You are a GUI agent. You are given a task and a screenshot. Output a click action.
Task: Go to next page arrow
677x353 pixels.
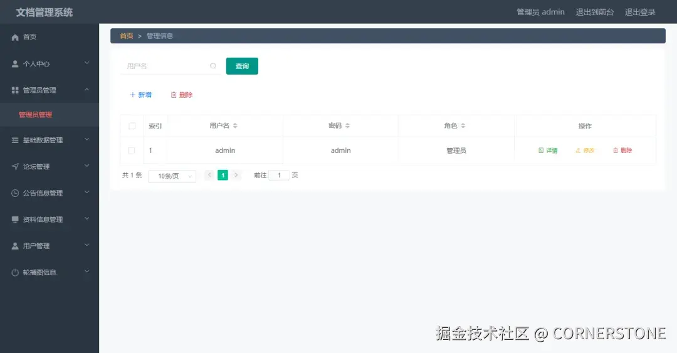236,175
